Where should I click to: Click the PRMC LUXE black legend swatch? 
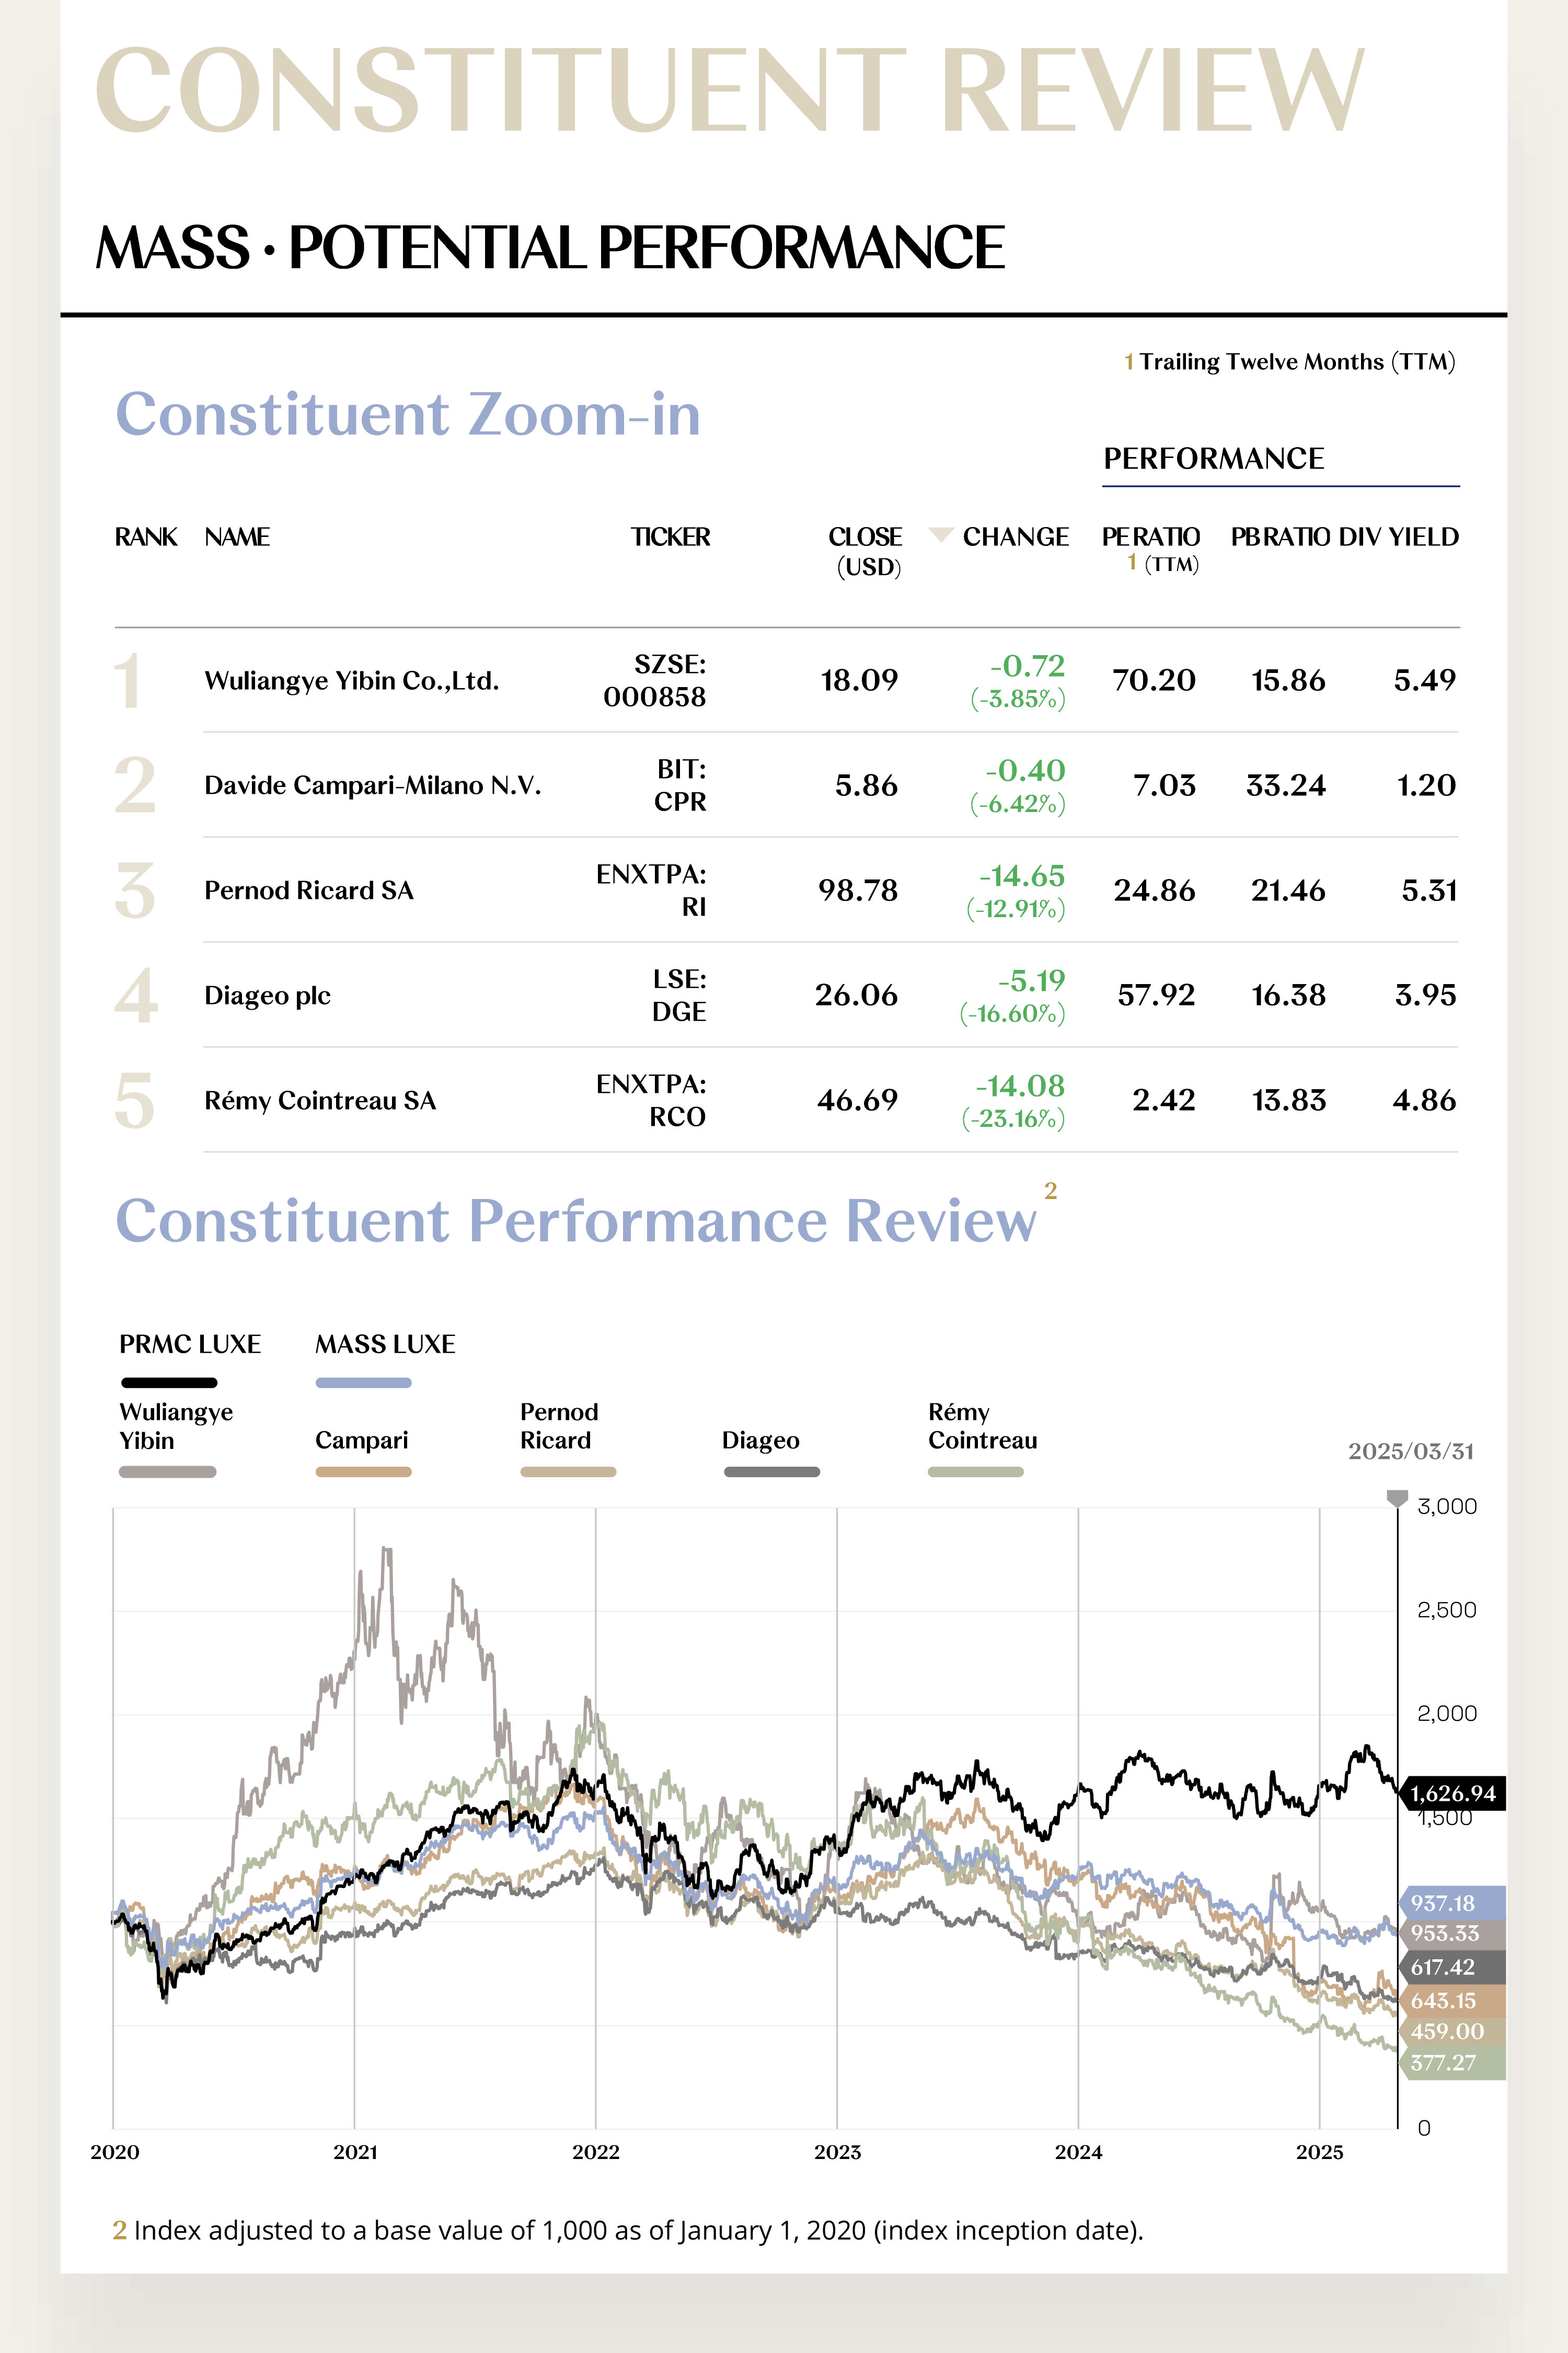(x=169, y=1383)
